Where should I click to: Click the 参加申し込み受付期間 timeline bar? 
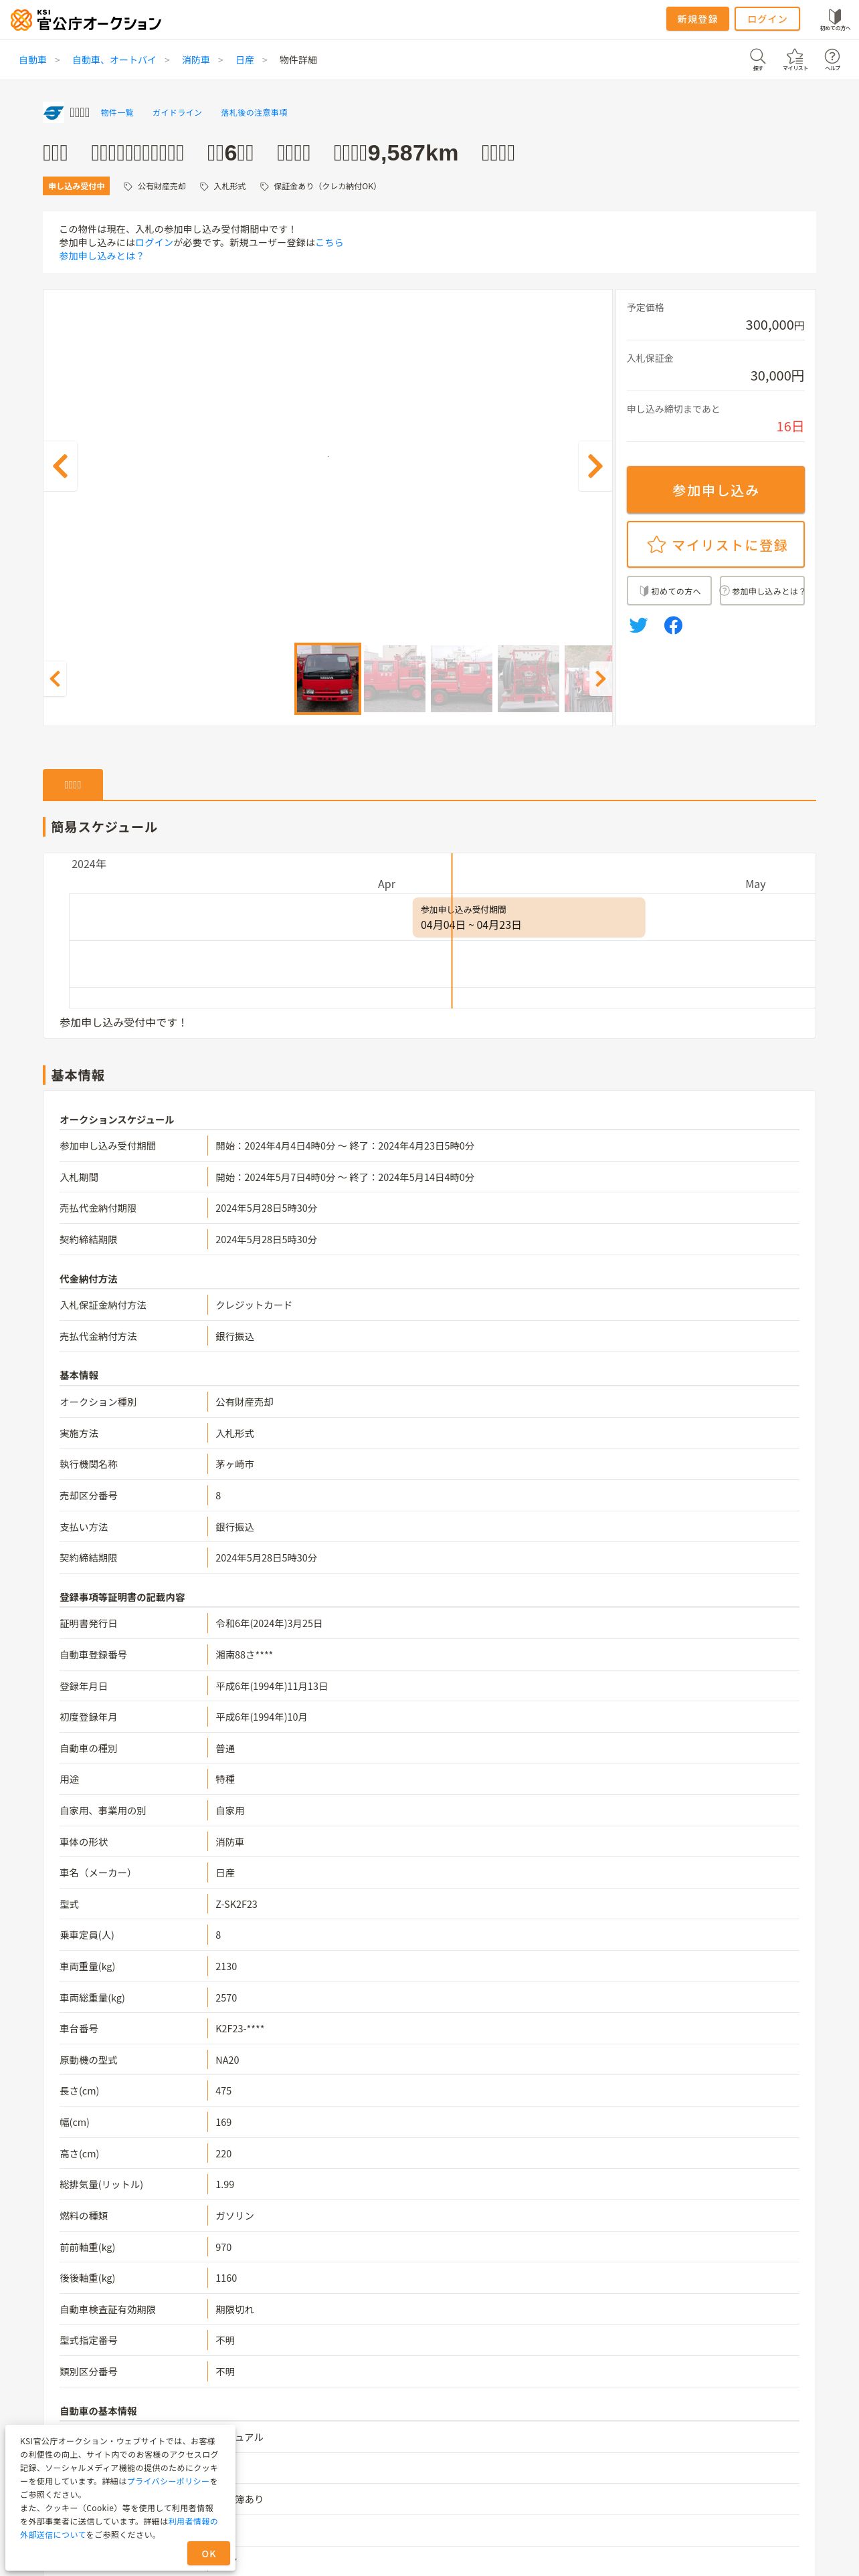[x=528, y=917]
